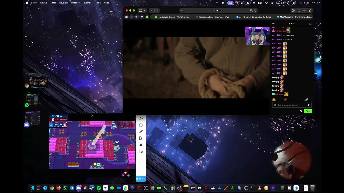Viewport: 344px width, 193px height.
Task: Close the screen mirroring window
Action: (141, 164)
